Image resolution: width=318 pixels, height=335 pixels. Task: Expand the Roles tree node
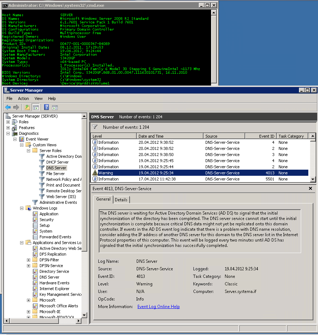pos(8,122)
